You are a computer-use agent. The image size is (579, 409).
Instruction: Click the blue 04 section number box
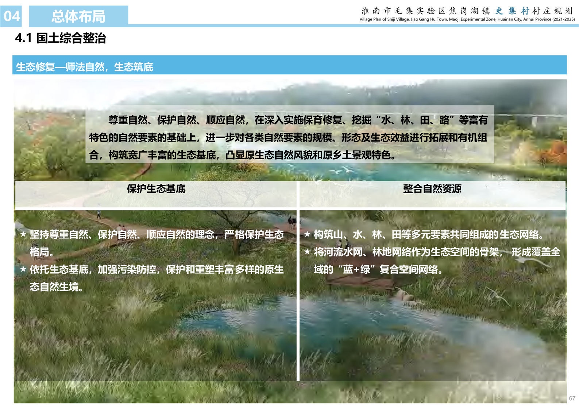11,16
